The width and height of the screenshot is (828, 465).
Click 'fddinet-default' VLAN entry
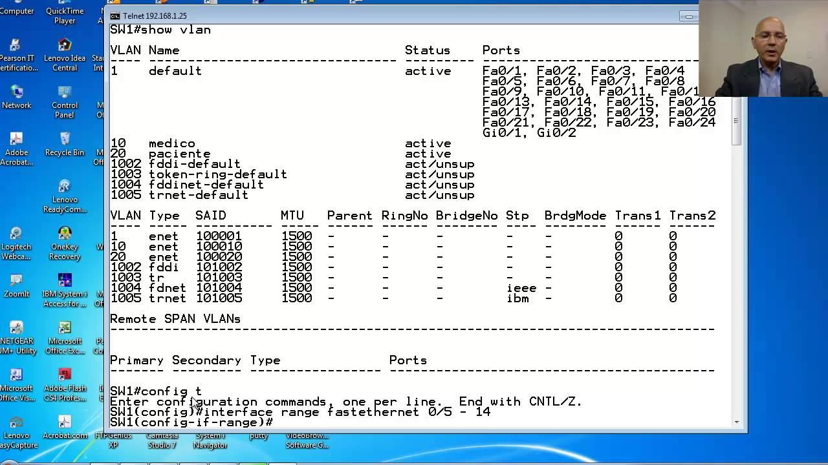pyautogui.click(x=206, y=185)
